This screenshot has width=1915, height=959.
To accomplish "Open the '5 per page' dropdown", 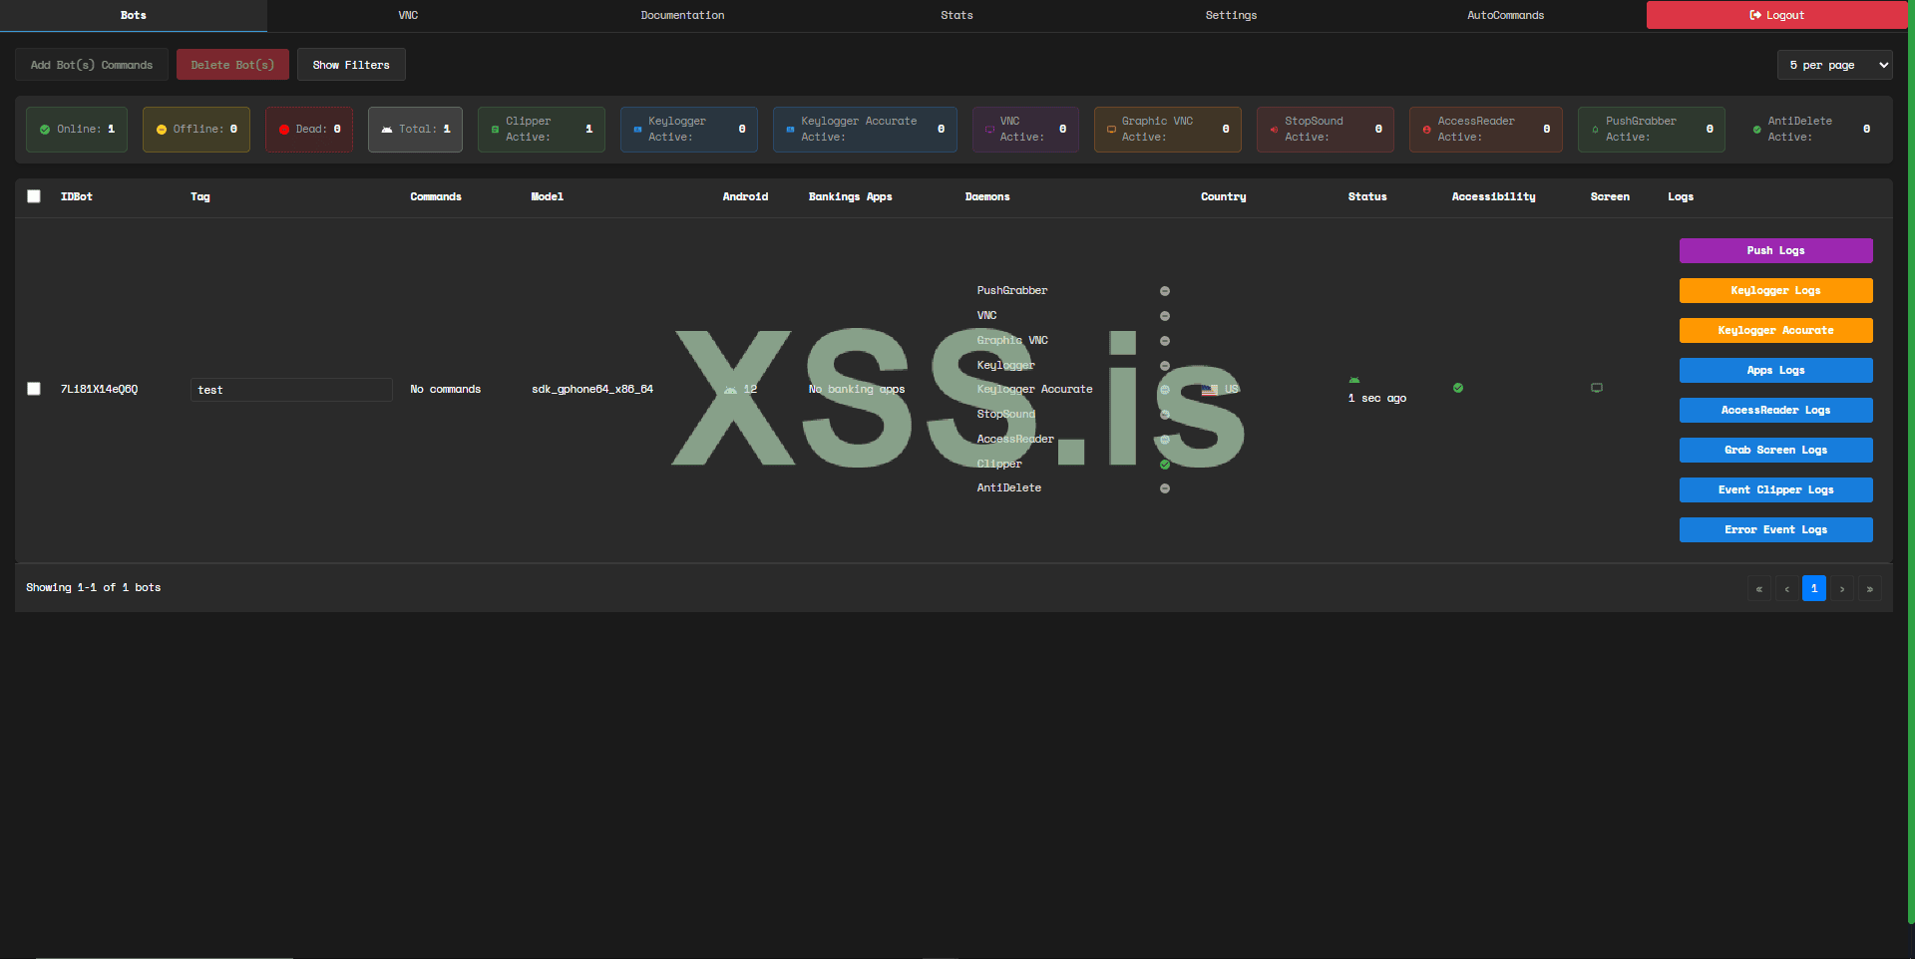I will [1835, 65].
